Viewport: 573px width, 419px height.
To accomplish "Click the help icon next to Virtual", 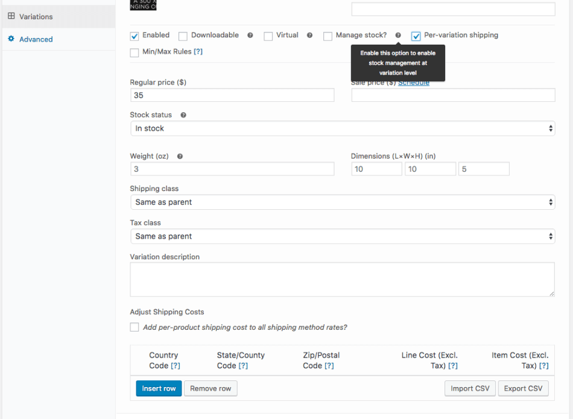I will pos(309,36).
